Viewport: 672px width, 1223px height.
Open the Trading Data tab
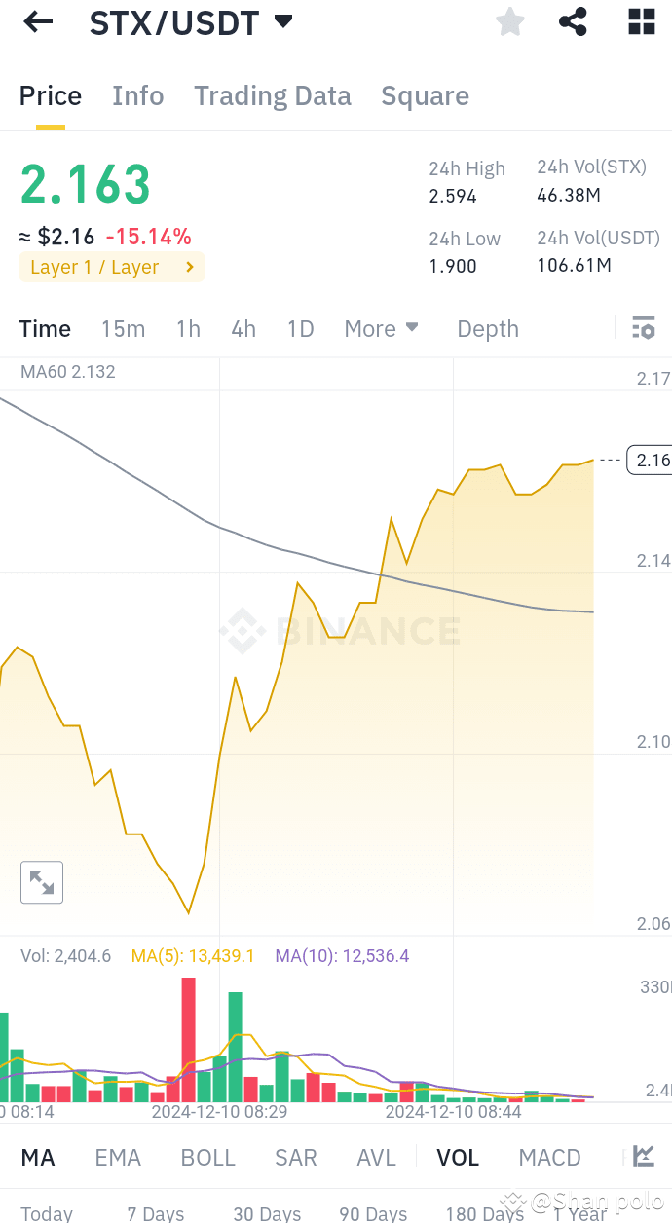click(272, 95)
